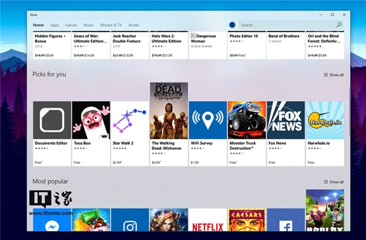The width and height of the screenshot is (366, 240).
Task: Open the Narwhale.io game icon
Action: point(325,120)
